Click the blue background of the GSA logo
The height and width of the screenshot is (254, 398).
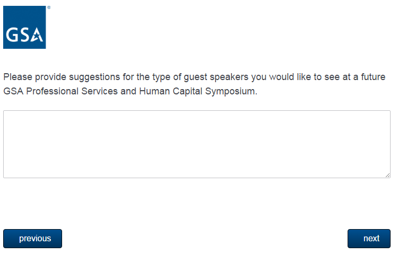click(x=24, y=16)
